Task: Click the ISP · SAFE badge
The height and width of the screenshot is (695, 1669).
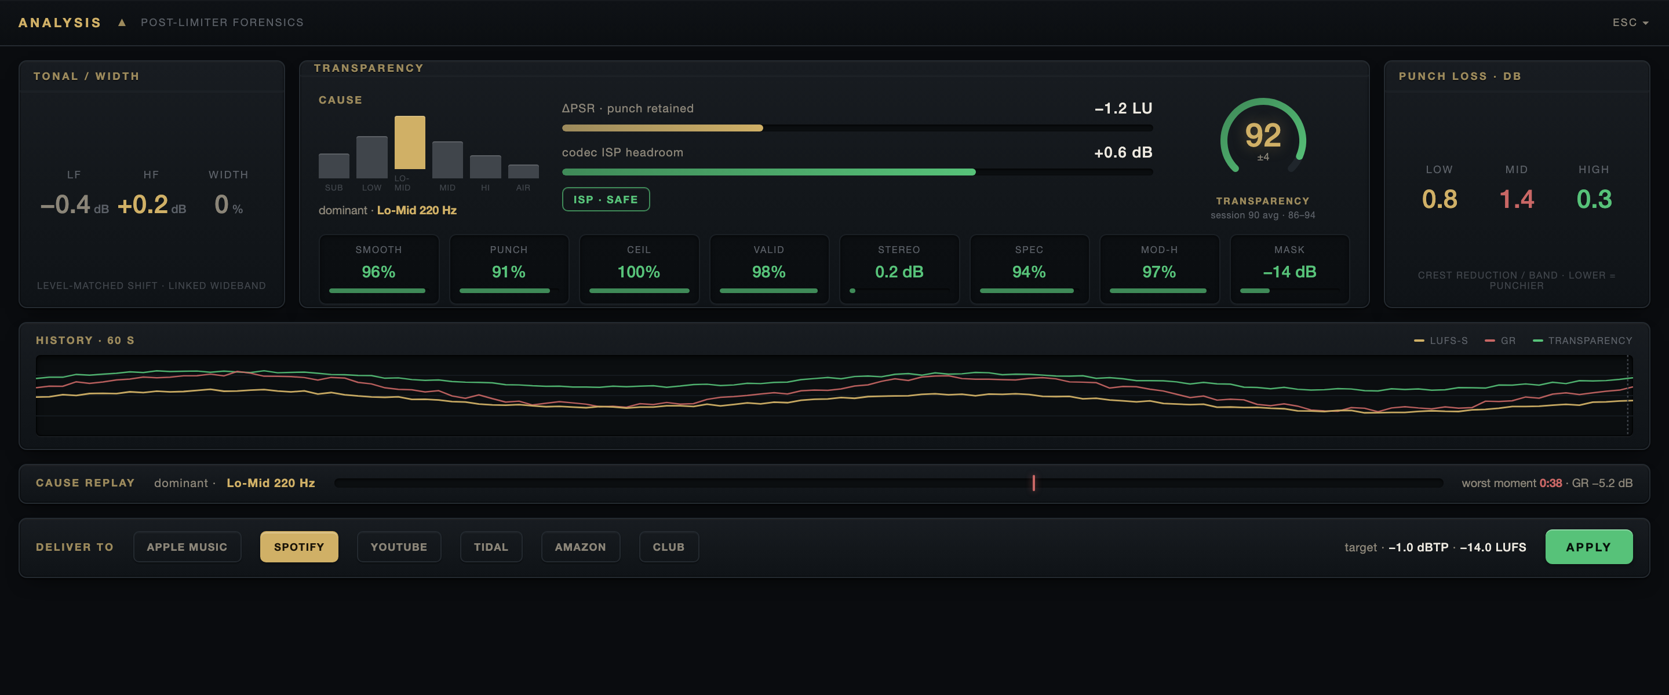Action: pyautogui.click(x=605, y=199)
